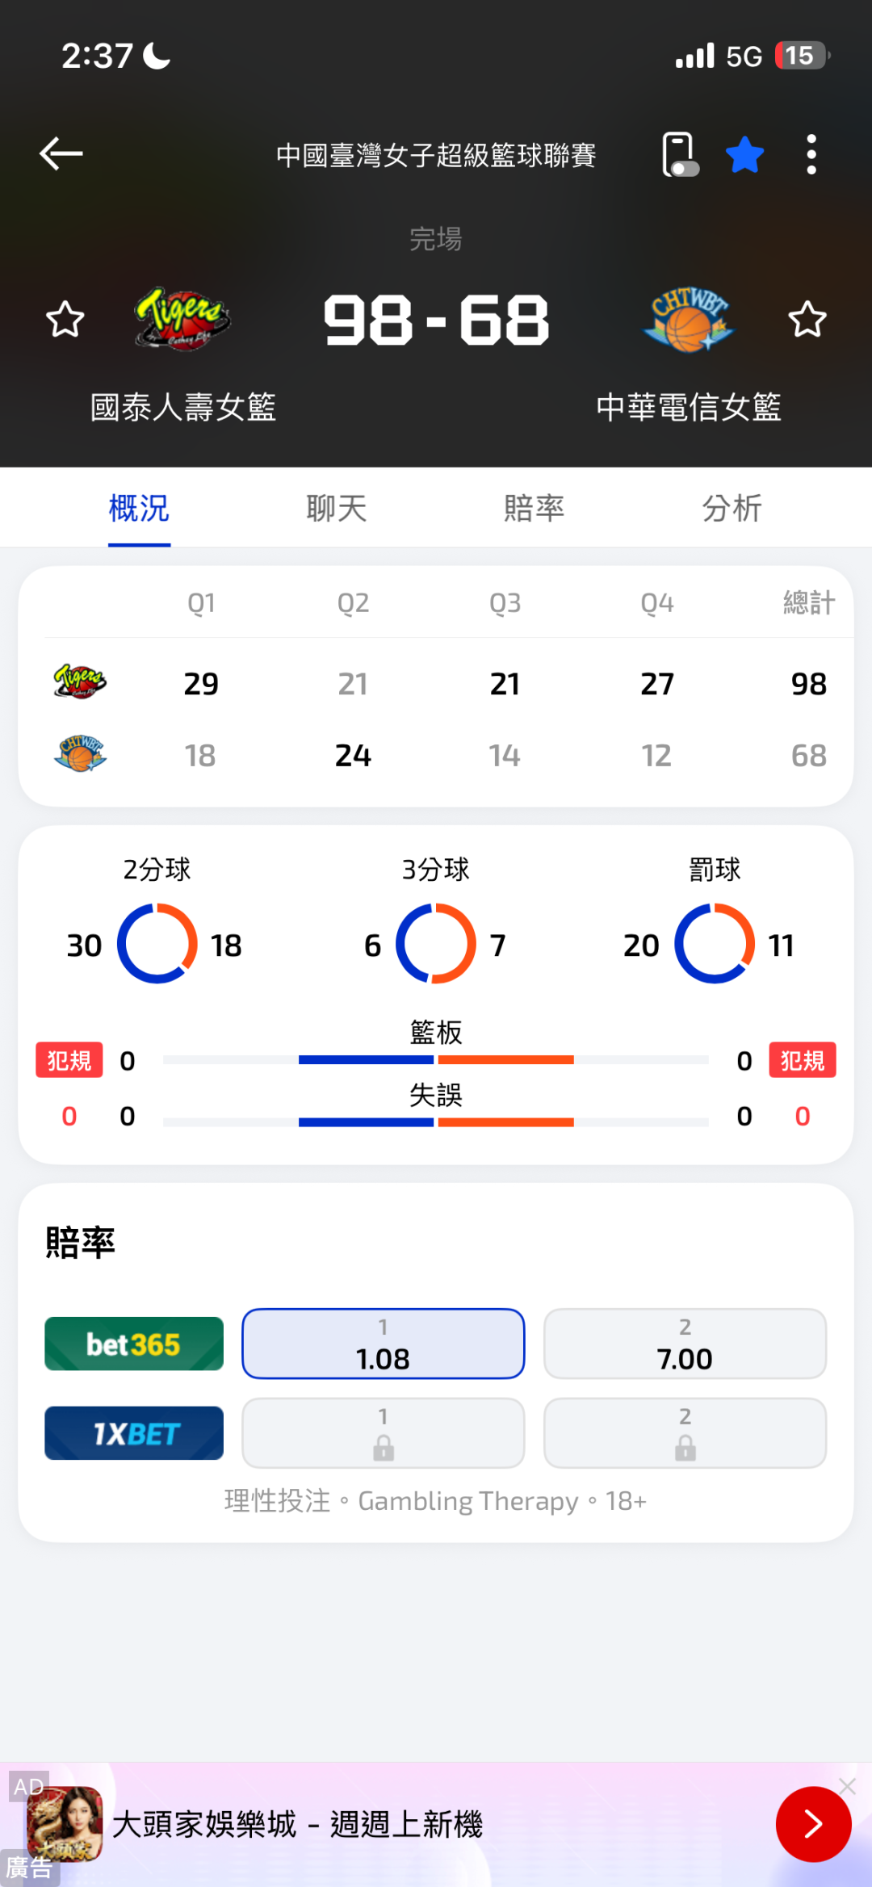Image resolution: width=872 pixels, height=1887 pixels.
Task: Switch to the 聊天 tab
Action: pyautogui.click(x=337, y=509)
